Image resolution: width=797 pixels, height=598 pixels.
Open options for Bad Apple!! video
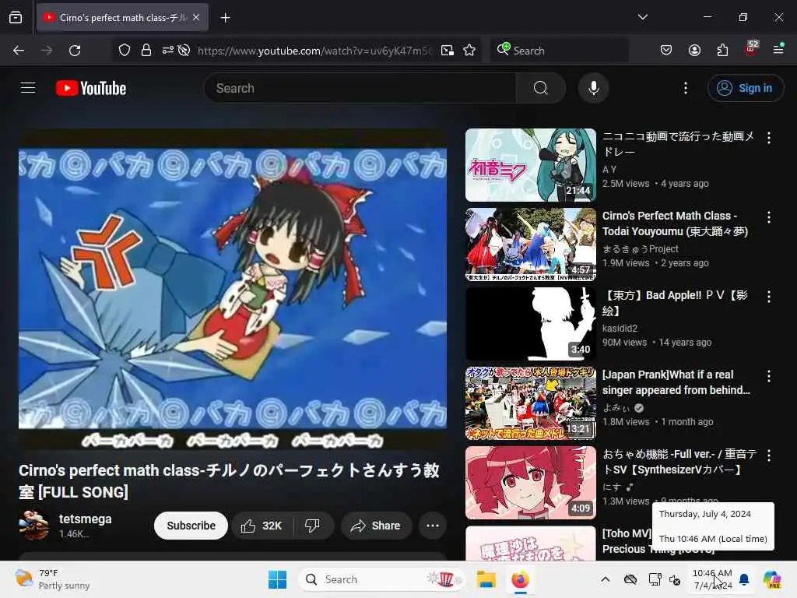point(768,297)
